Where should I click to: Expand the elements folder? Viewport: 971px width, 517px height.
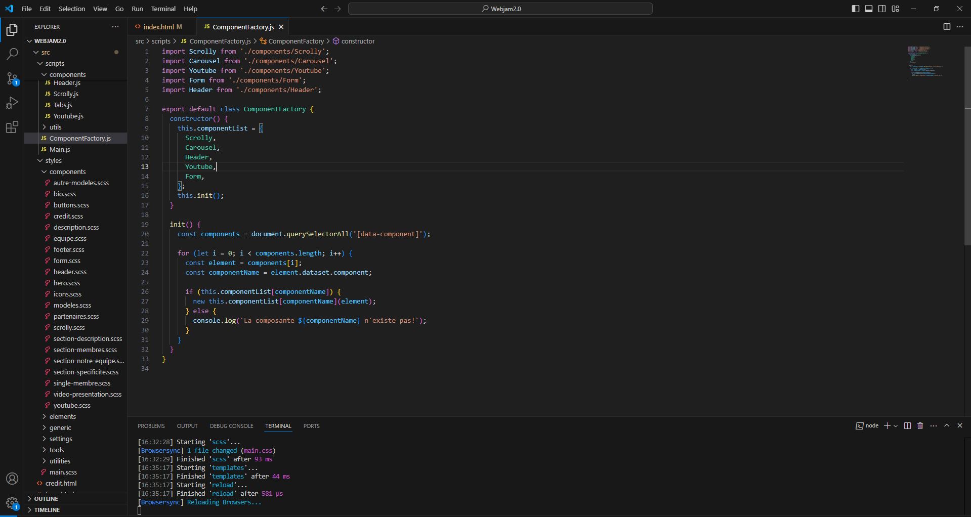[x=76, y=416]
